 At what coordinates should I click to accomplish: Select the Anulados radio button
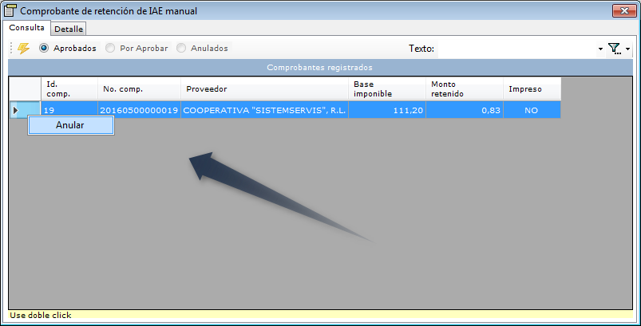click(181, 48)
